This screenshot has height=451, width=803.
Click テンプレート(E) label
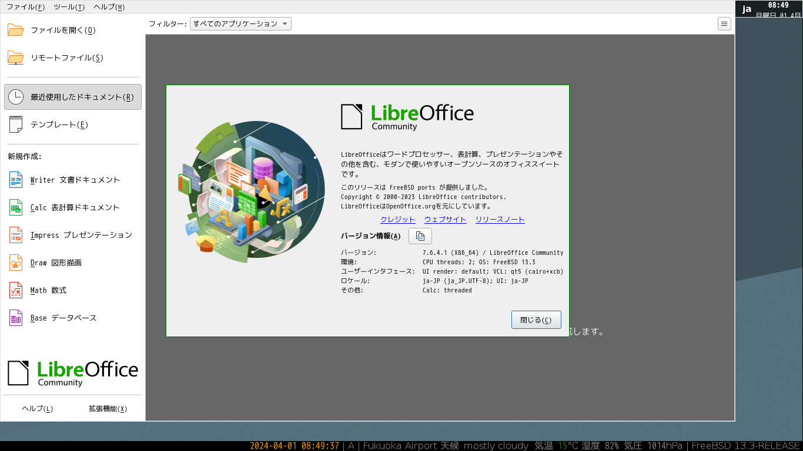(x=59, y=124)
